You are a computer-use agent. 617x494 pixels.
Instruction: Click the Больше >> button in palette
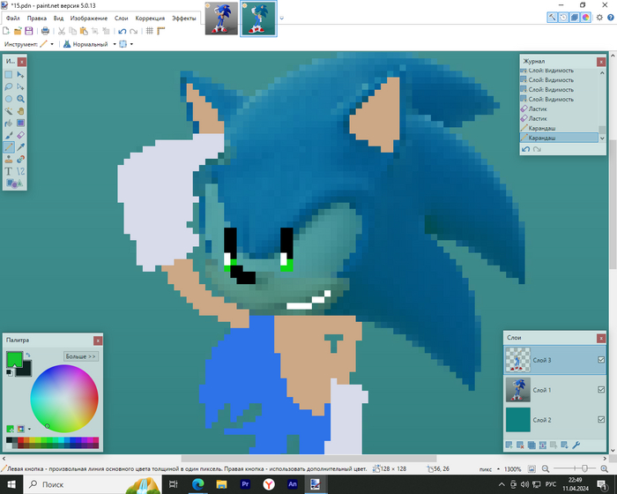(81, 356)
